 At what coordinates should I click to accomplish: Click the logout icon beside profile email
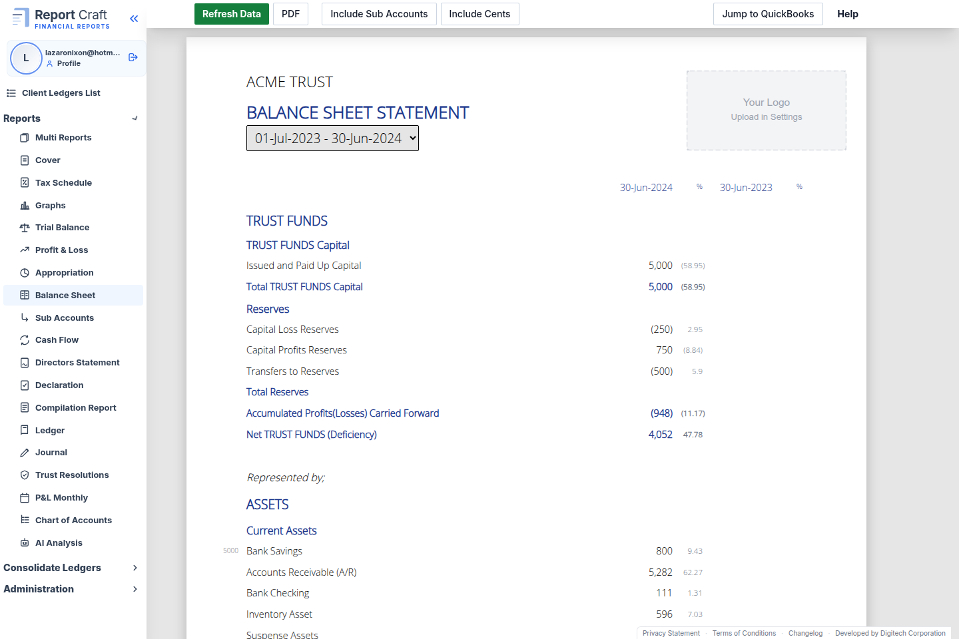click(133, 57)
